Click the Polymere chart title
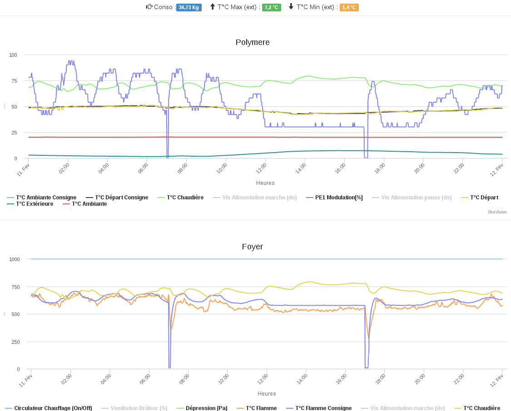 coord(253,42)
